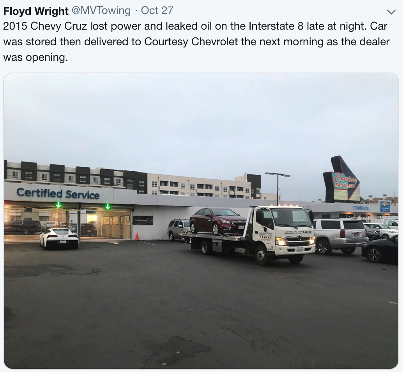The height and width of the screenshot is (372, 403).
Task: Open the @MVTowing handle link
Action: pos(101,11)
